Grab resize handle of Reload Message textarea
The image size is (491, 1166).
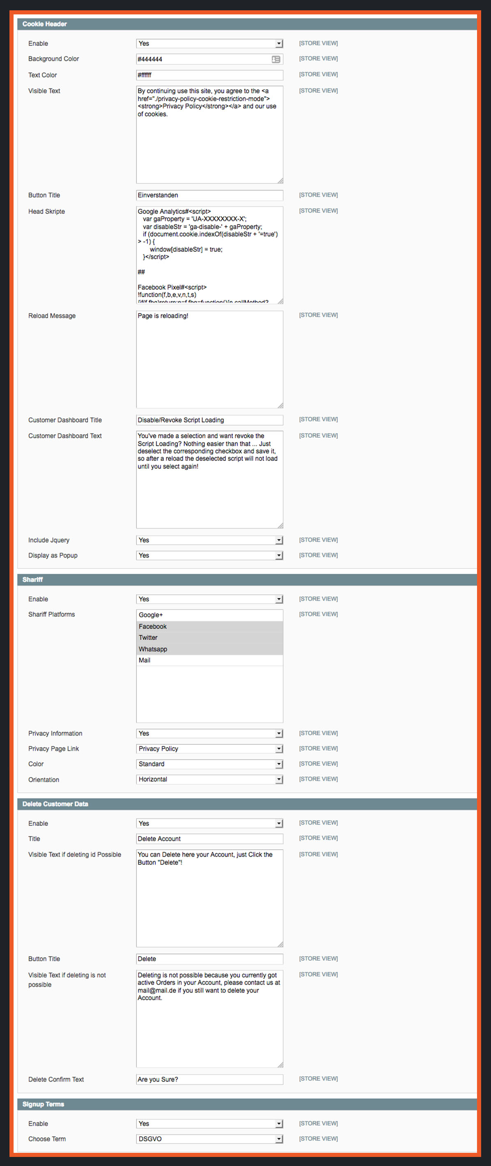(x=280, y=405)
